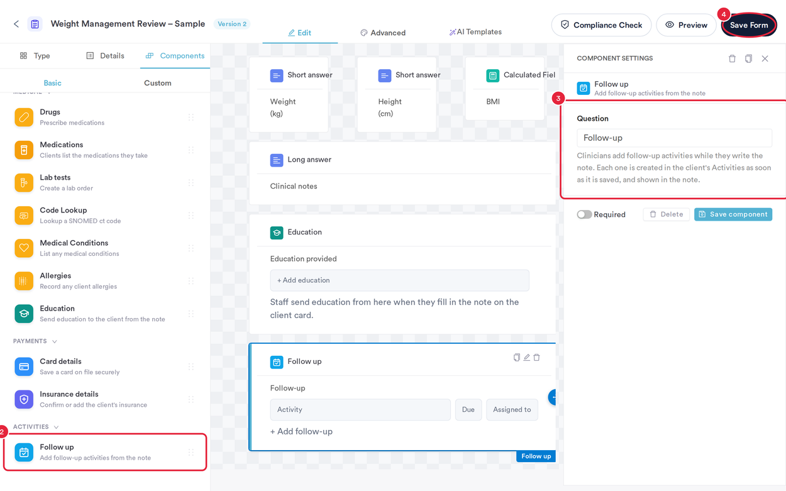This screenshot has height=491, width=786.
Task: Select the Components tab
Action: pyautogui.click(x=175, y=55)
